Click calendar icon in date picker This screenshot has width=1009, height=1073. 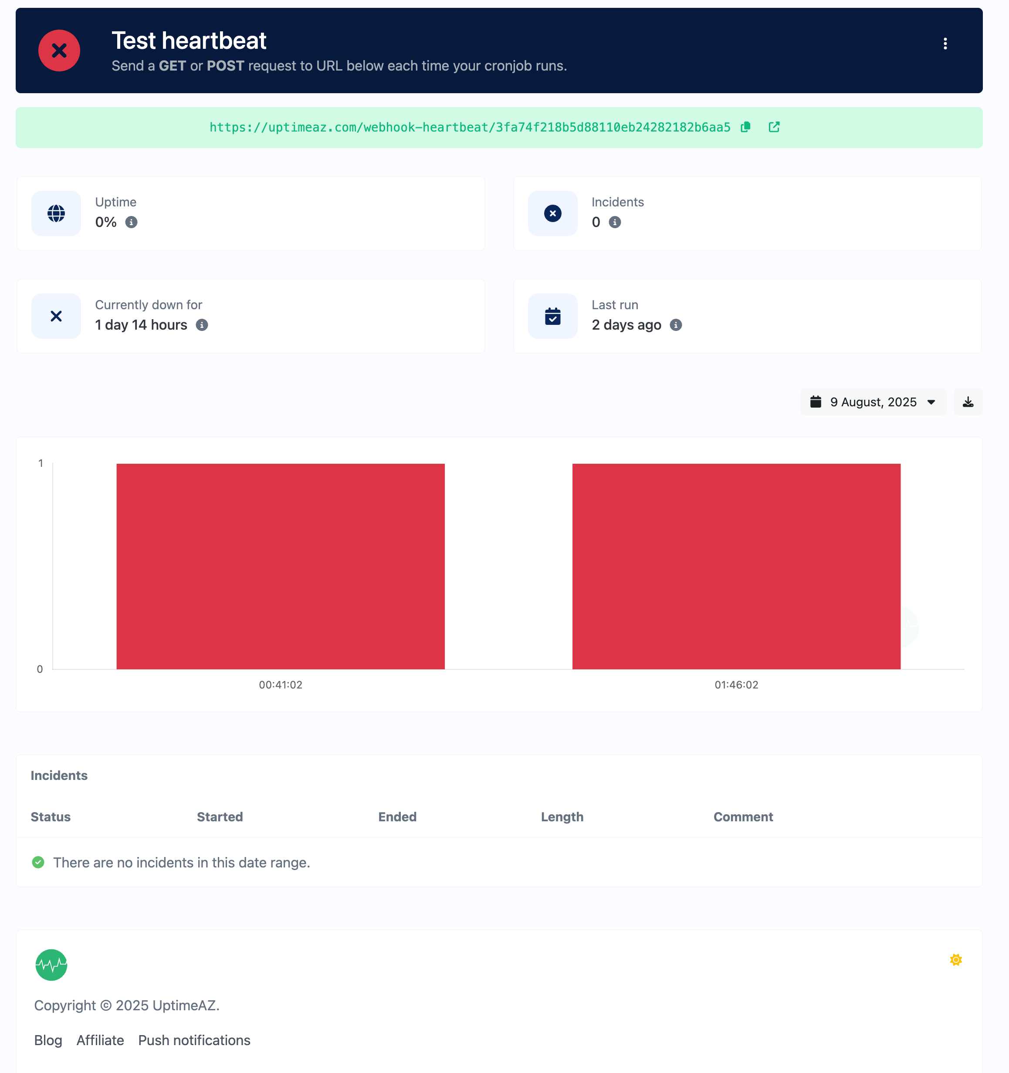click(816, 402)
